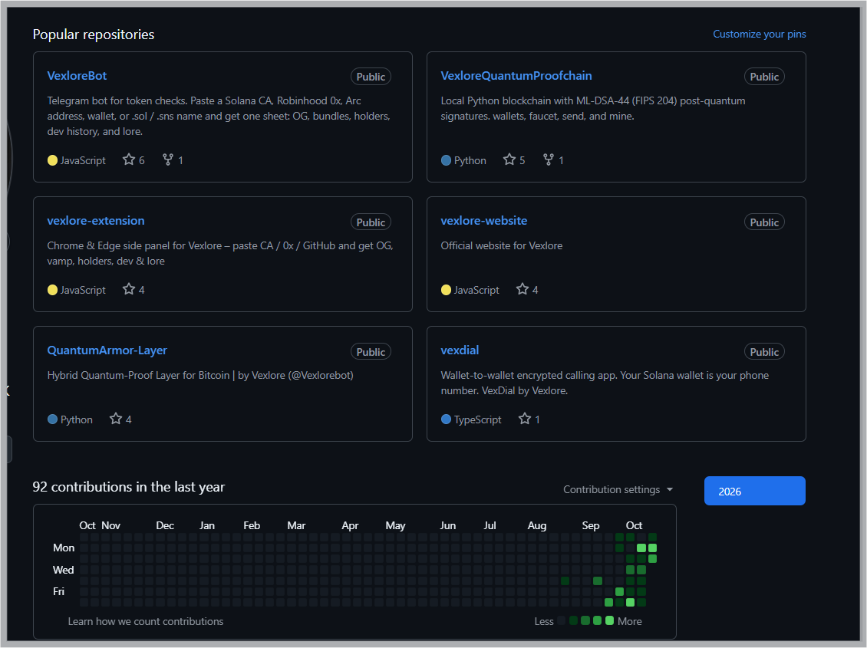
Task: Click the star icon on vexdial
Action: pyautogui.click(x=525, y=419)
